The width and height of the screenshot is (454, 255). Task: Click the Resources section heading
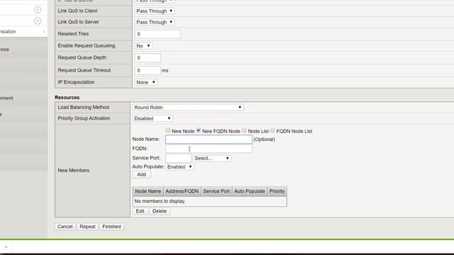[67, 98]
